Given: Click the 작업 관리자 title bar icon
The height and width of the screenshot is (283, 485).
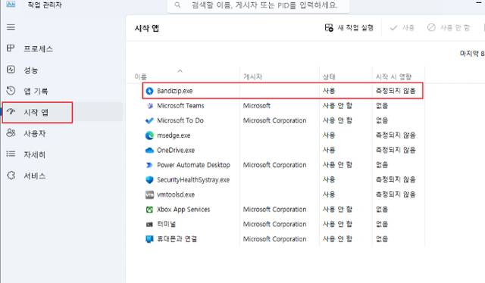Looking at the screenshot, I should (11, 4).
